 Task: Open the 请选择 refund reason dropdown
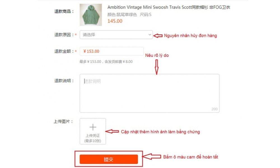click(116, 35)
